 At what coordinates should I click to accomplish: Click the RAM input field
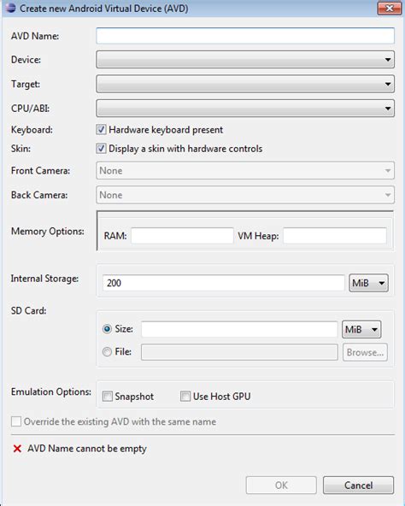tap(182, 236)
